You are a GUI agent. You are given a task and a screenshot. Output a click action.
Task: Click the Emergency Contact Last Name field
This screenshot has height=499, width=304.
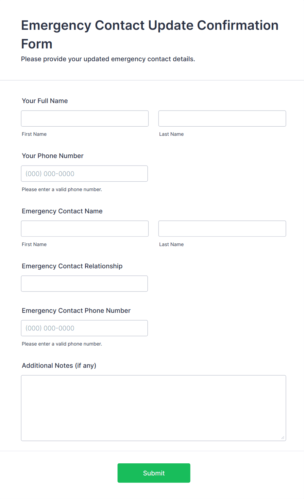222,228
